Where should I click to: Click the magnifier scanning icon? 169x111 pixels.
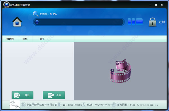36,14
